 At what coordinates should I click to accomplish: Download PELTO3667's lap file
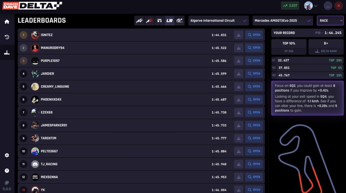[x=239, y=151]
